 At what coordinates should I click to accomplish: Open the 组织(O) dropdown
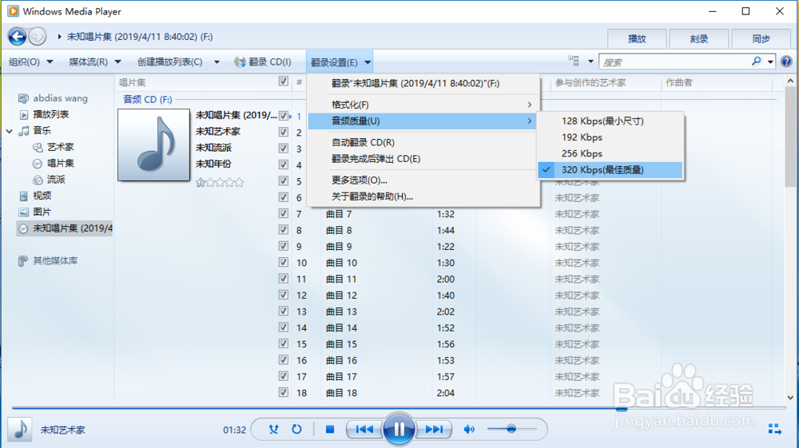[30, 61]
